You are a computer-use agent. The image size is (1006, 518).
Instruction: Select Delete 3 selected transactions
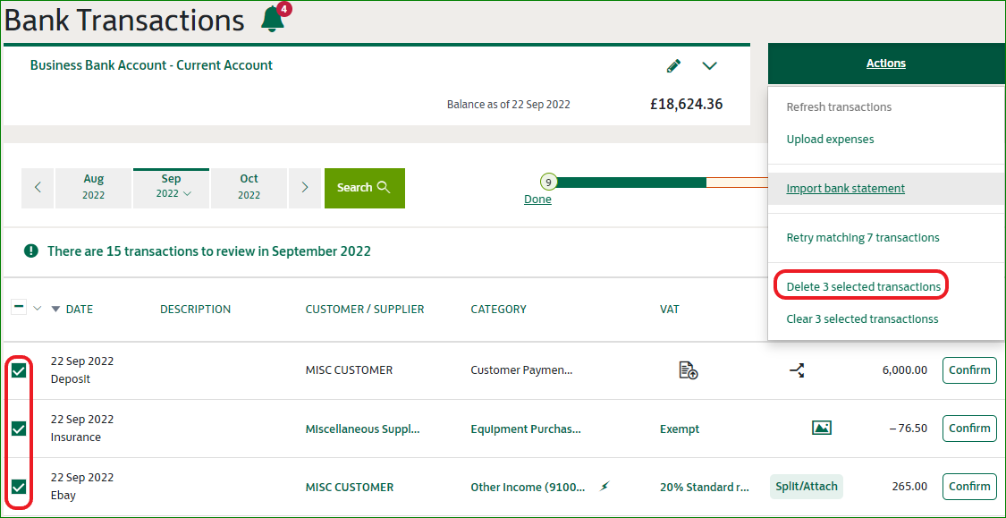click(x=863, y=287)
